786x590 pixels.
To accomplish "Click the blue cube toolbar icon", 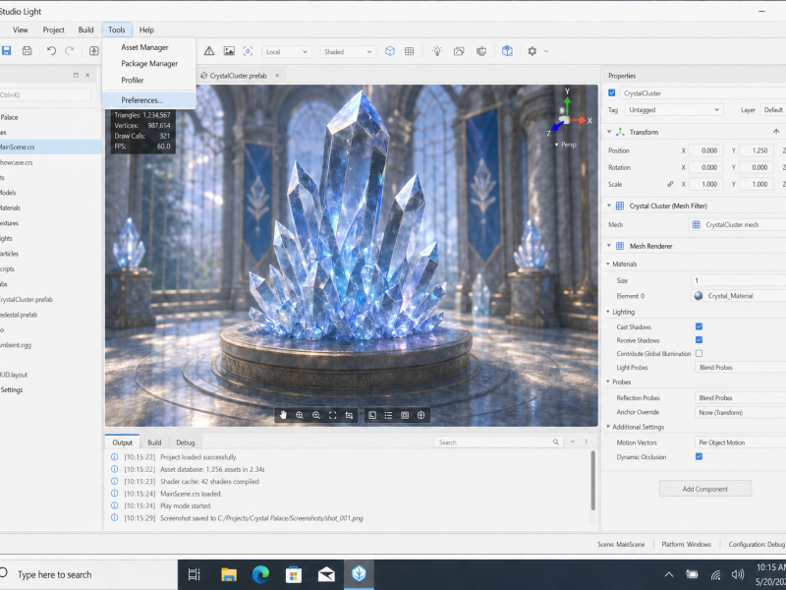I will (x=389, y=51).
